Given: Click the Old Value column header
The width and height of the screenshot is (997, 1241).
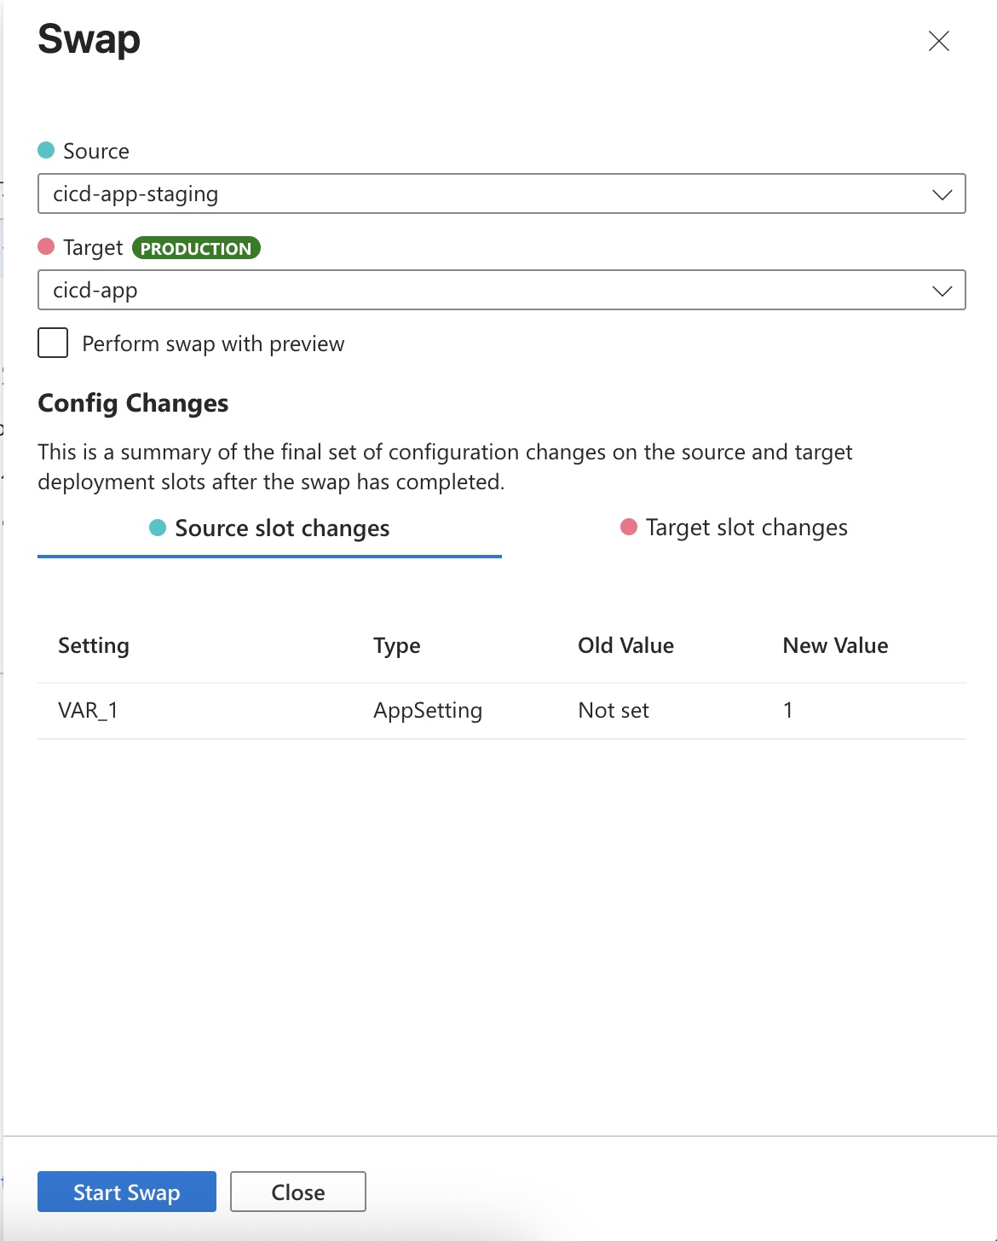Looking at the screenshot, I should 625,646.
